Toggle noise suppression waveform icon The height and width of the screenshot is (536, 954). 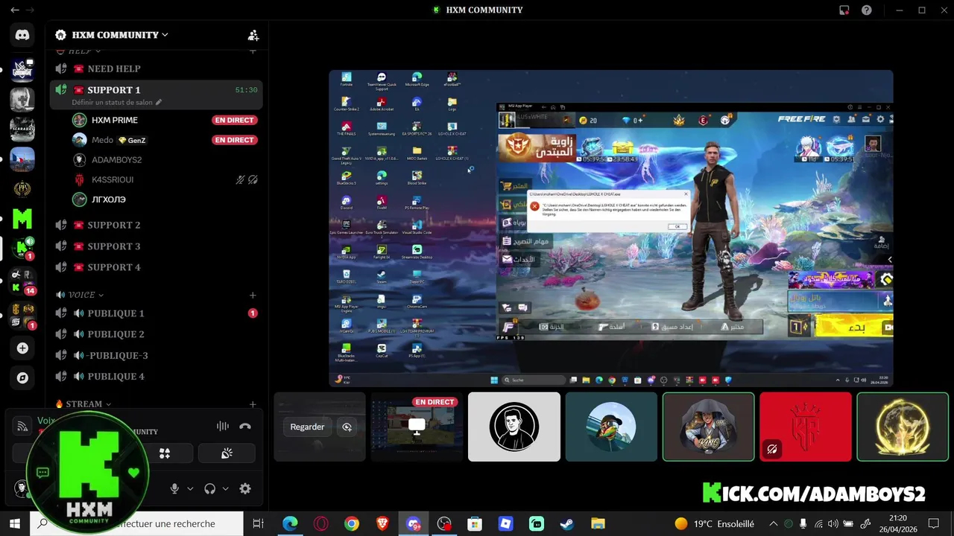pos(222,427)
